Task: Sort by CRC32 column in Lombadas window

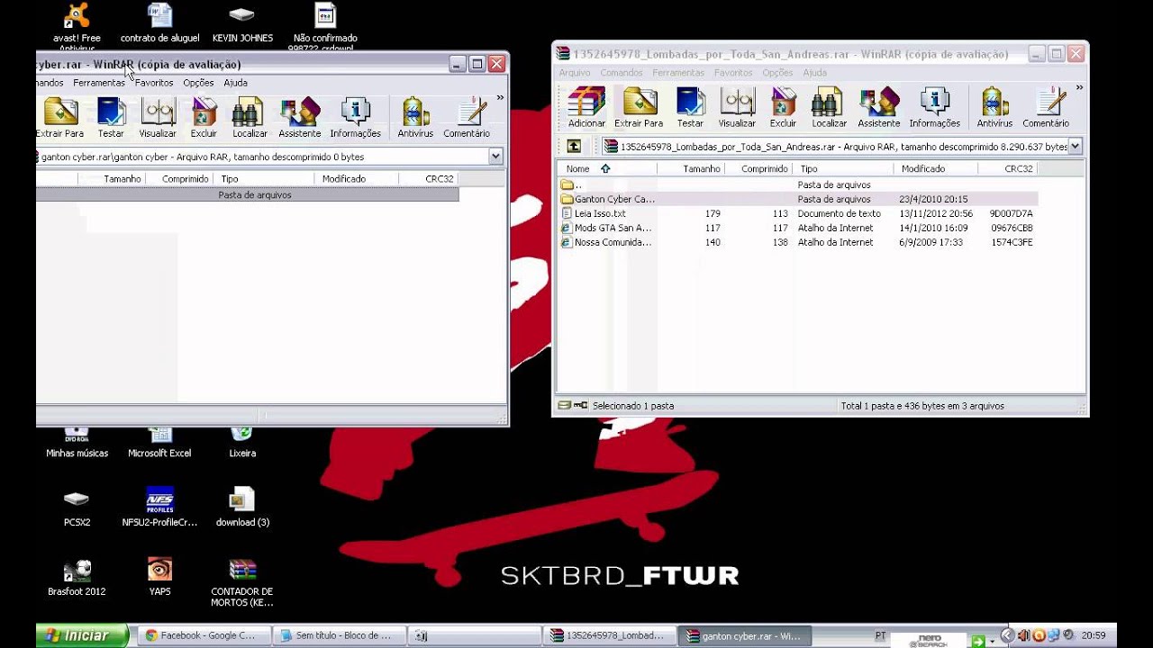Action: (1008, 168)
